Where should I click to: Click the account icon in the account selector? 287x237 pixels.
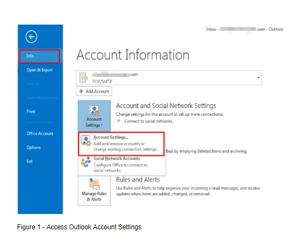tap(84, 77)
